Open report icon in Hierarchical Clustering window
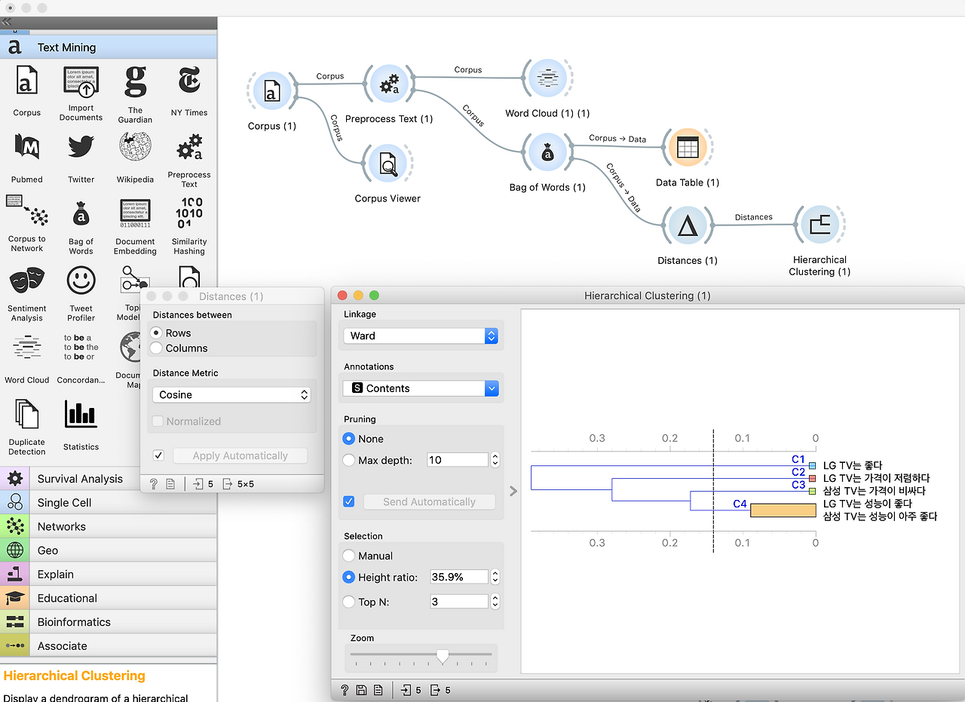965x702 pixels. click(x=378, y=690)
